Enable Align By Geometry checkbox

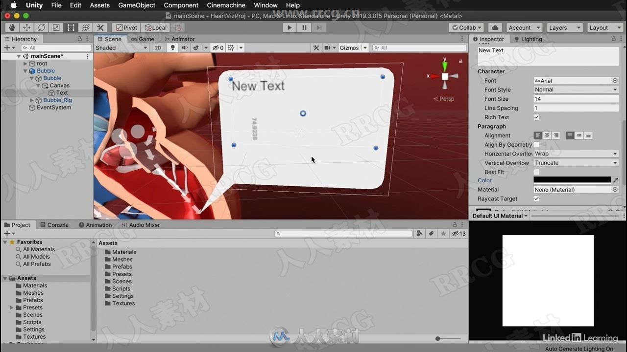coord(536,145)
